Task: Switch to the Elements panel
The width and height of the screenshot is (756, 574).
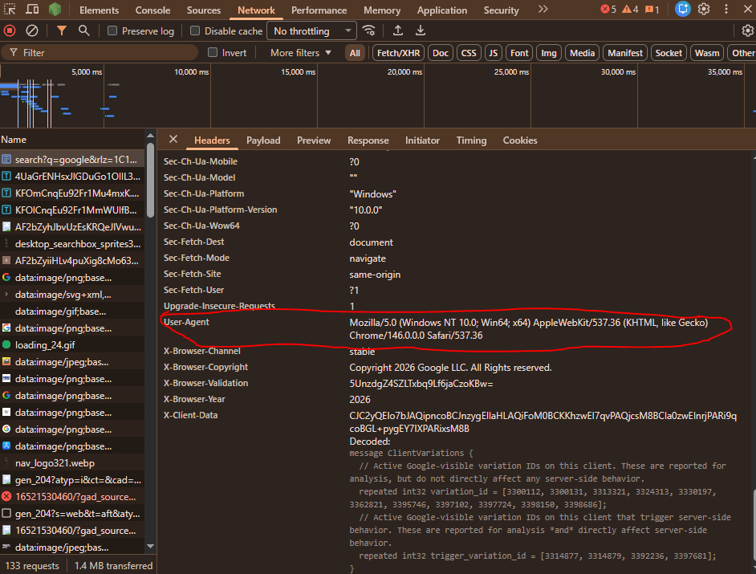Action: pos(99,10)
